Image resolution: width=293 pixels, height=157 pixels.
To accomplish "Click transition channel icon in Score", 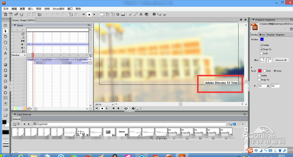I will pos(23,41).
